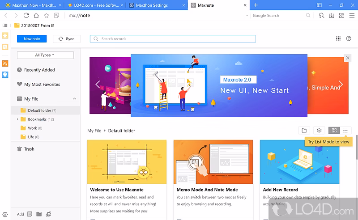Close the Maxthon Settings tab
The image size is (358, 220).
(183, 5)
